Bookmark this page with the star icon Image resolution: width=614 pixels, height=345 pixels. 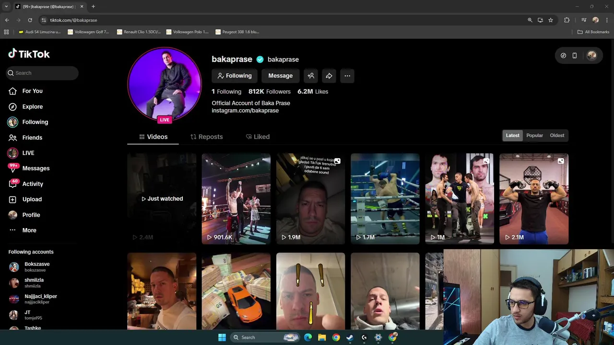pyautogui.click(x=551, y=20)
